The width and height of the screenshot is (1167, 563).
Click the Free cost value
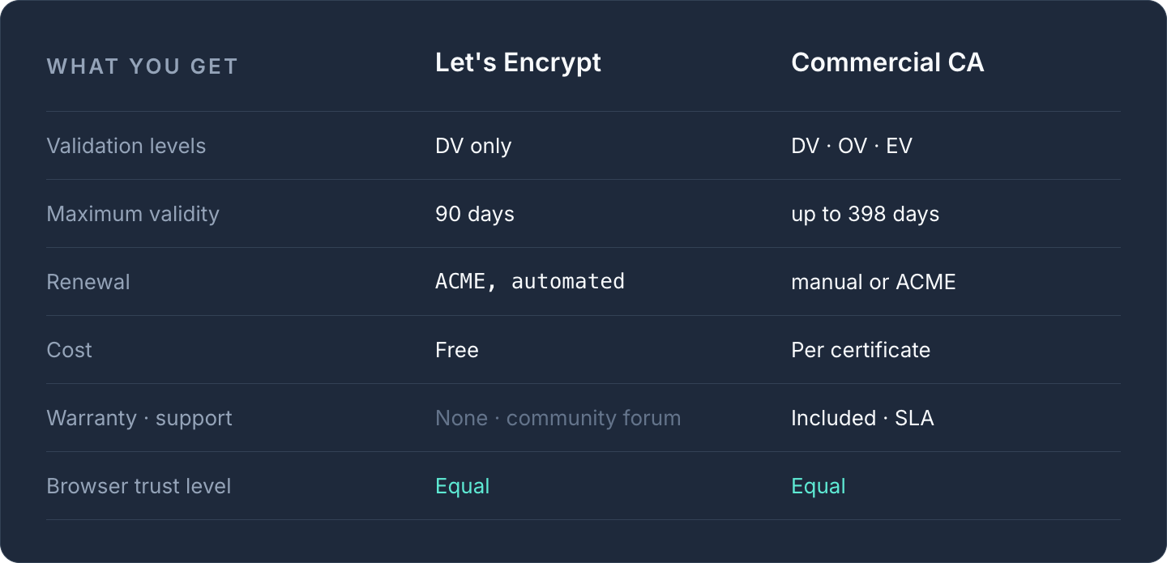point(457,350)
